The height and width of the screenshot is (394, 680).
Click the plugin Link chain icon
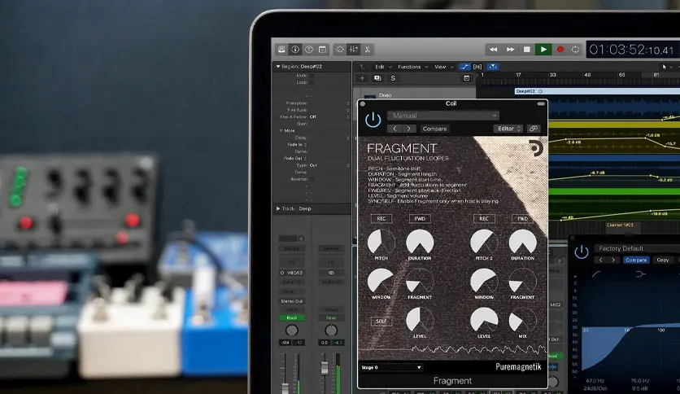click(534, 129)
